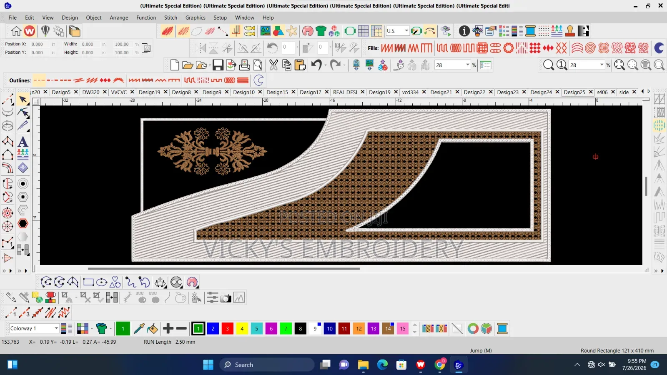Open Windows taskbar Search box

click(x=267, y=365)
